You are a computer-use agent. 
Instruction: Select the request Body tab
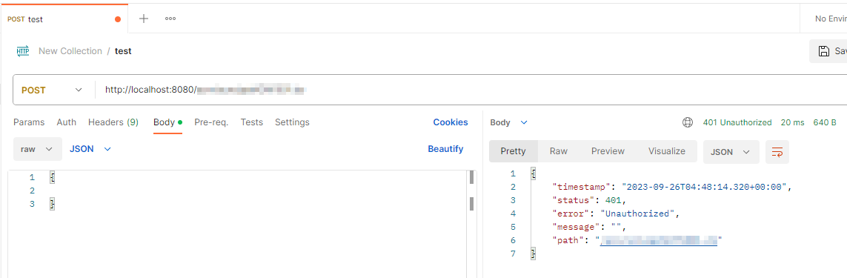(x=167, y=122)
